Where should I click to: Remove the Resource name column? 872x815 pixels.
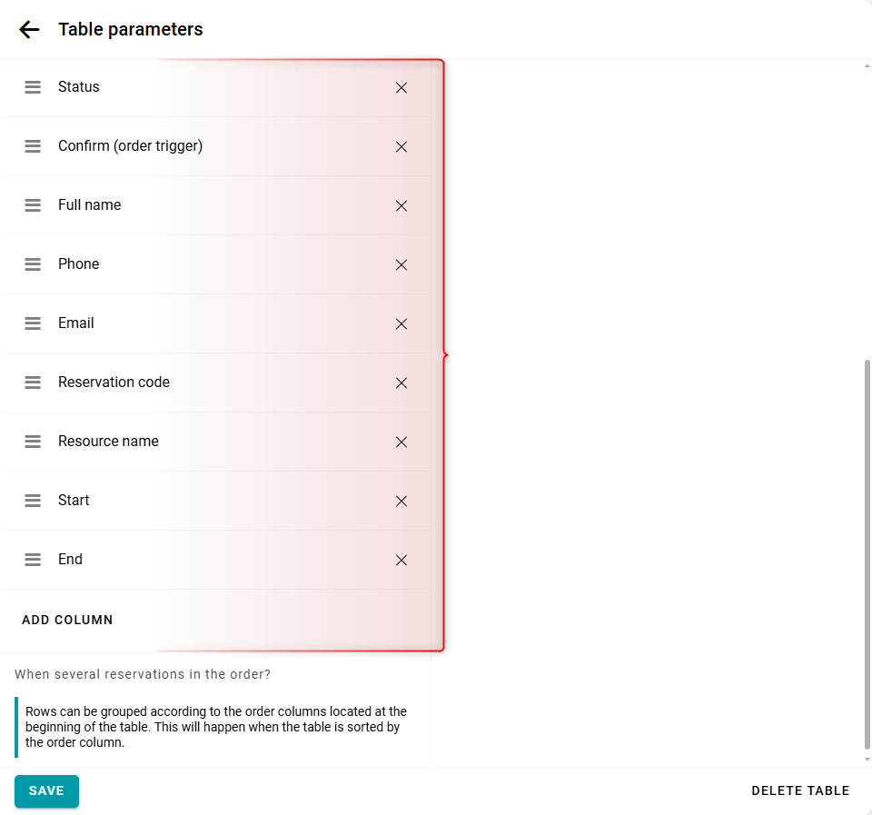tap(401, 442)
